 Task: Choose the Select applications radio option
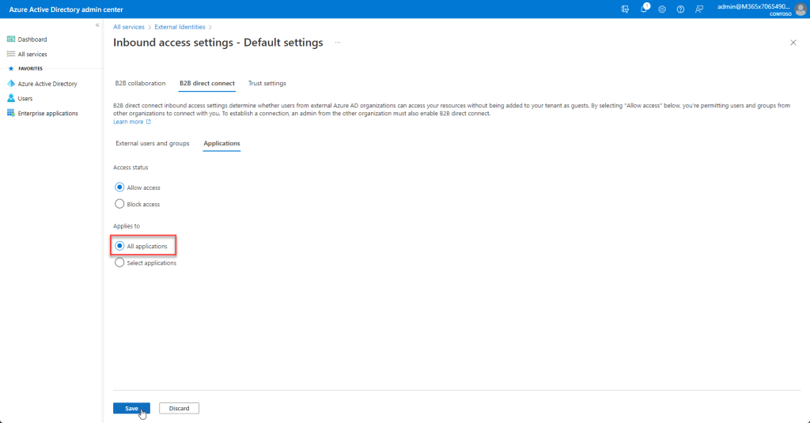(119, 263)
